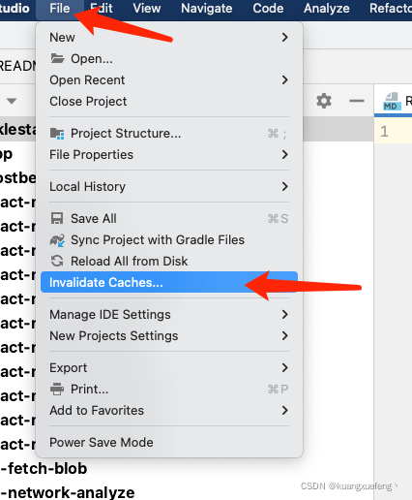Expand the Local History submenu

click(169, 186)
